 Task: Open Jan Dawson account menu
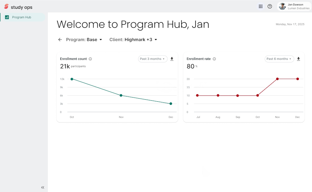294,6
